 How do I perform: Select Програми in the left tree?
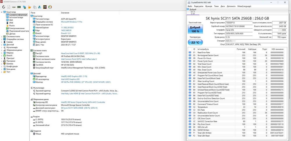point(11,61)
